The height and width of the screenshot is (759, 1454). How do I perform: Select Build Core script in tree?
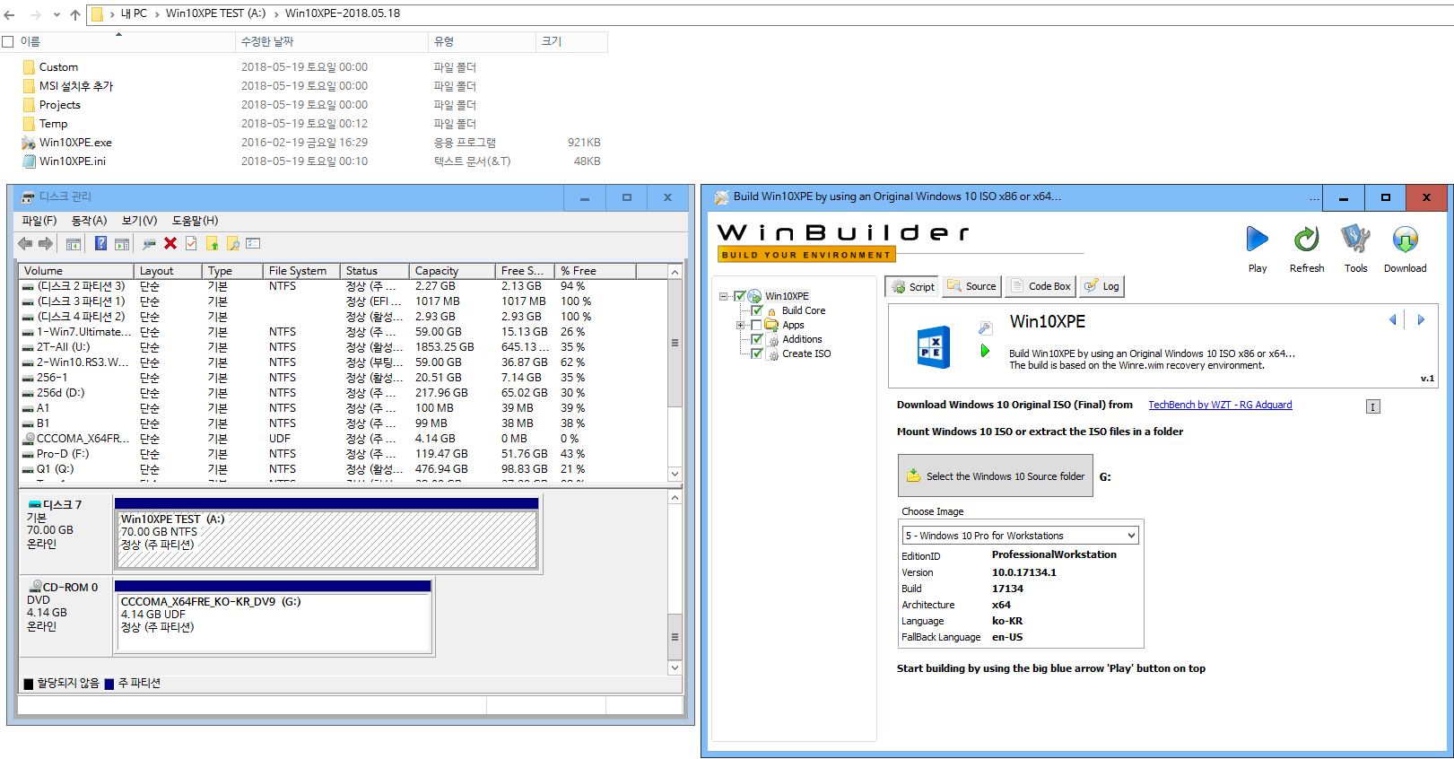click(803, 310)
